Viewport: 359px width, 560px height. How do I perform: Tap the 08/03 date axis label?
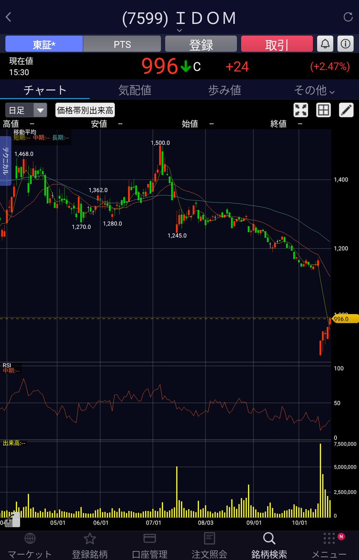tap(205, 524)
